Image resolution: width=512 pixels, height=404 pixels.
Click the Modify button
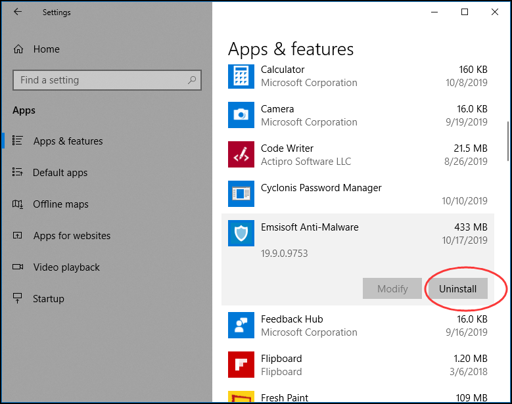392,288
